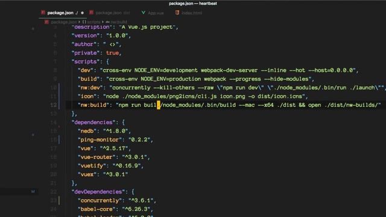Click the "nedb" dependency key
The image size is (386, 217).
pyautogui.click(x=87, y=131)
